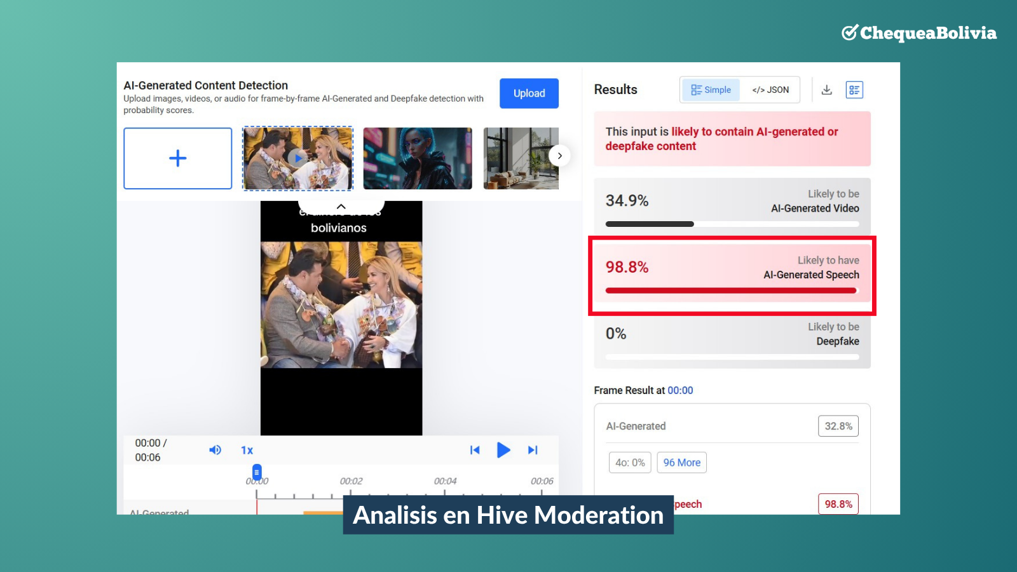Select the living room sample thumbnail
Screen dimensions: 1017x572
pyautogui.click(x=521, y=158)
